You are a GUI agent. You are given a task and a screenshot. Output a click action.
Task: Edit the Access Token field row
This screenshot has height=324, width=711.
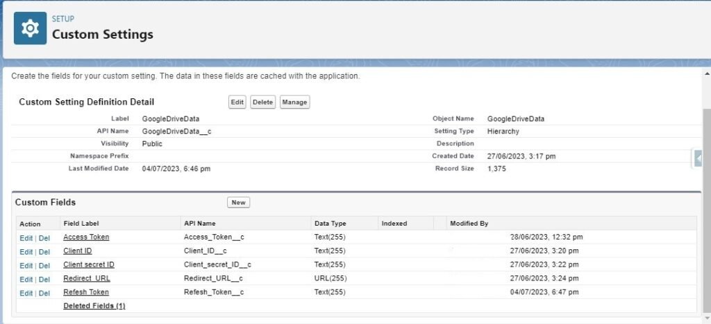(x=26, y=237)
